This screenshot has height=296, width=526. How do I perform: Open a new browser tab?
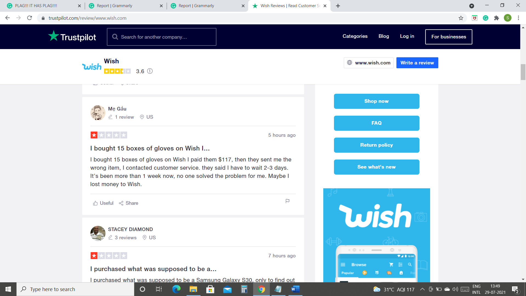[338, 6]
